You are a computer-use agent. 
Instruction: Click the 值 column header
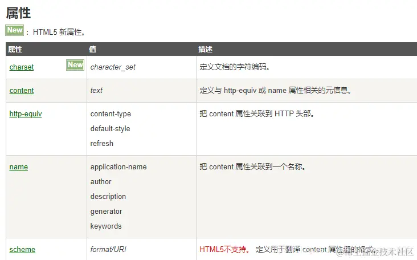point(92,50)
